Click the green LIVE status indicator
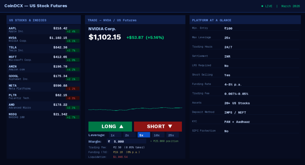 [265, 6]
